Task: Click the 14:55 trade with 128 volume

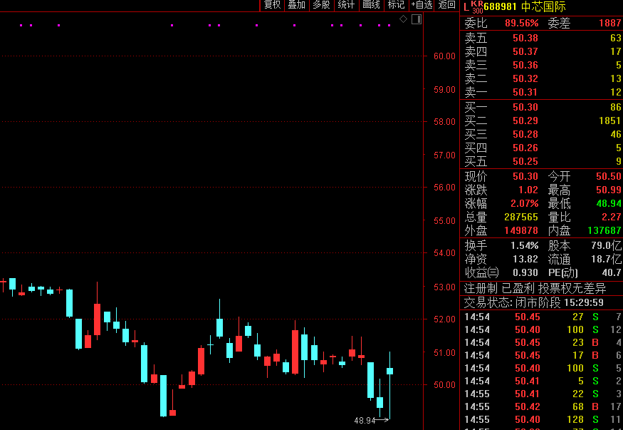Action: pos(541,420)
